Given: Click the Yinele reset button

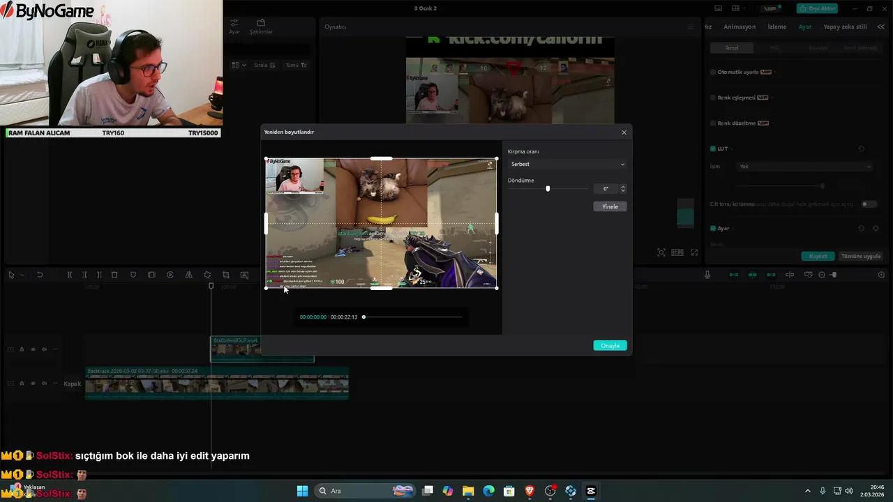Looking at the screenshot, I should [x=610, y=206].
